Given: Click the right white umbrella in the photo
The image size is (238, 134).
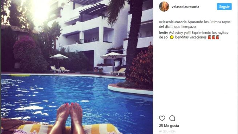Looking at the screenshot, I should [x=113, y=55].
